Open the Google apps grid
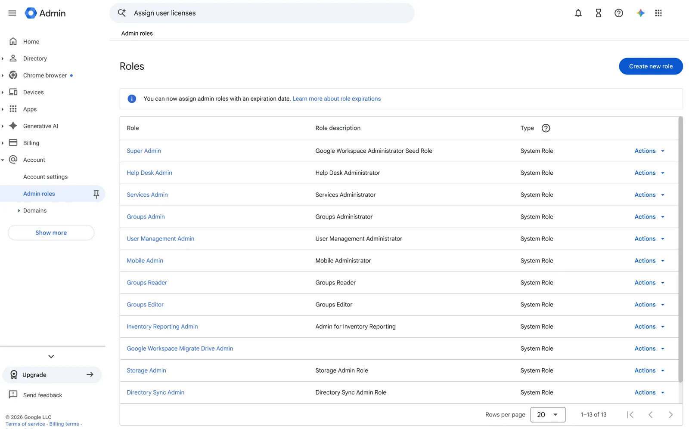Viewport: 689px width, 429px height. click(658, 13)
